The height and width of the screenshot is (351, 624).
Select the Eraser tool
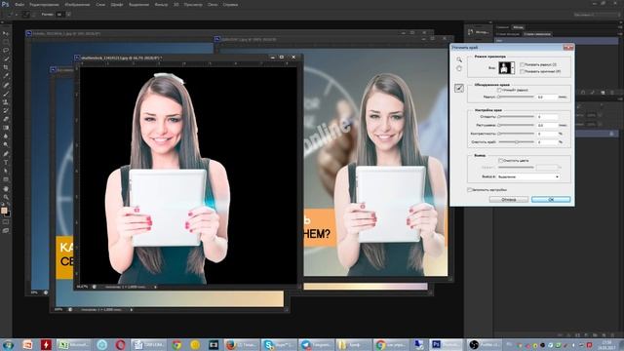[x=6, y=119]
